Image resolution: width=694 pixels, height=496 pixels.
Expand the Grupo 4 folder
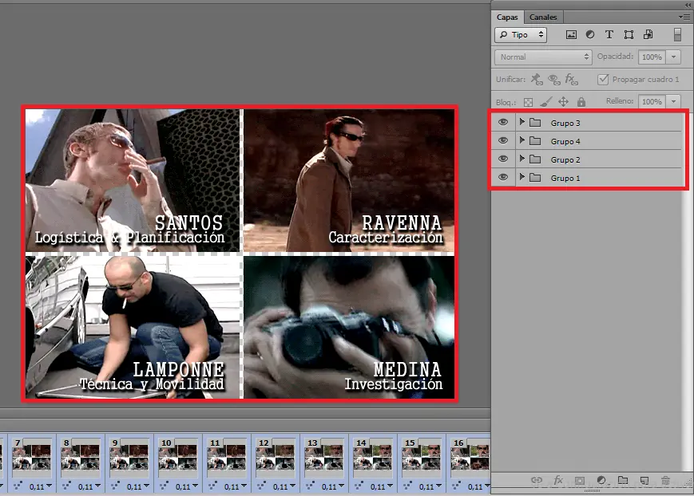(522, 140)
